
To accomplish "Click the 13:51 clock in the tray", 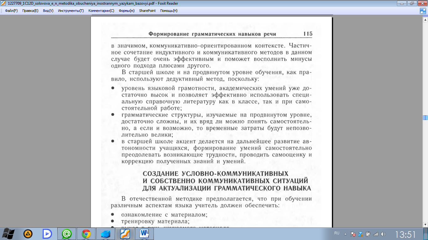I will coord(405,234).
